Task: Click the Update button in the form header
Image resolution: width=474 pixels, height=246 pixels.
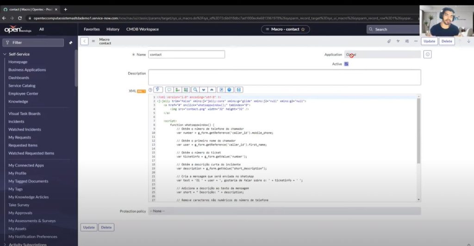Action: click(429, 41)
